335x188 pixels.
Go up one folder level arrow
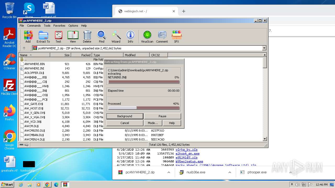24,48
